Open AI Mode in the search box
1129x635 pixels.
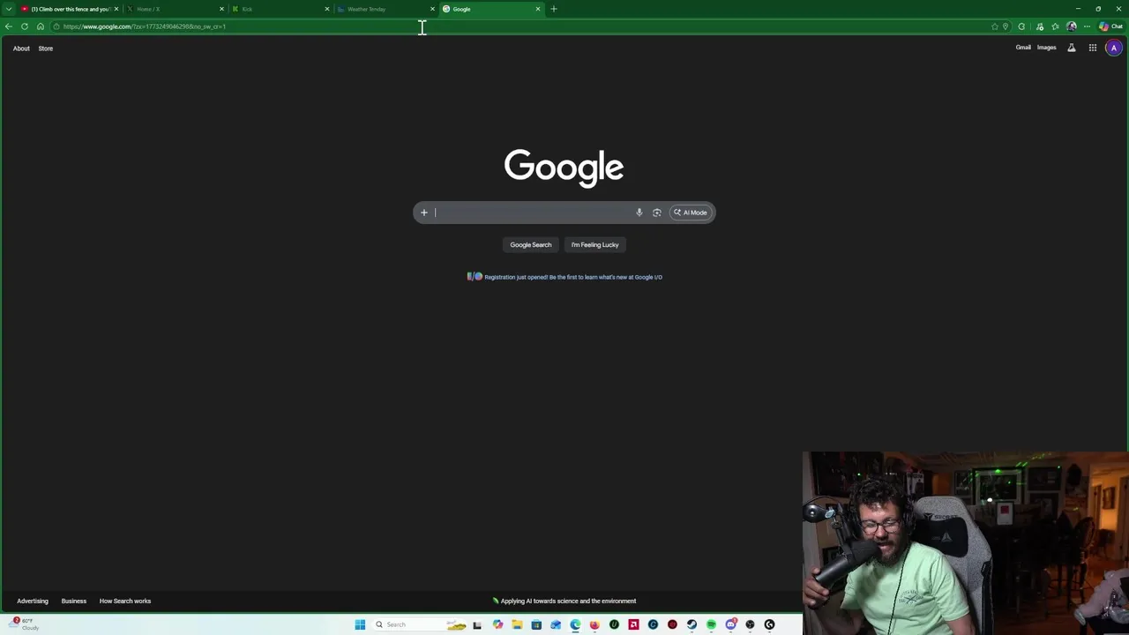click(x=690, y=213)
